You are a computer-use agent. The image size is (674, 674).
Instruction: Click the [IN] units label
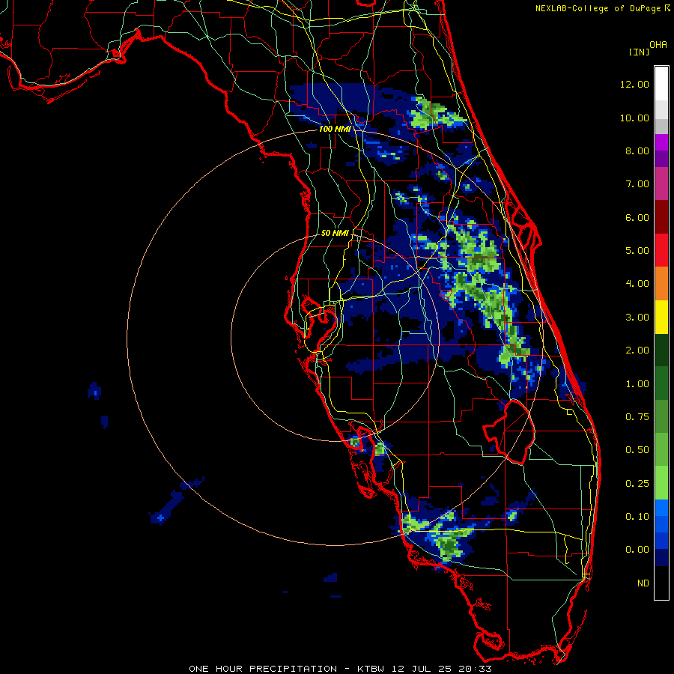coord(639,52)
